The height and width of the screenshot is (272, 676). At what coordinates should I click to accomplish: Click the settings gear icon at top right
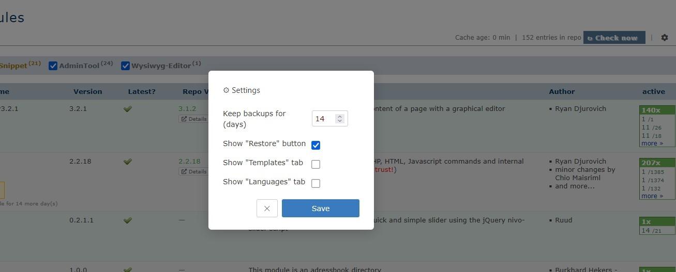(x=665, y=38)
